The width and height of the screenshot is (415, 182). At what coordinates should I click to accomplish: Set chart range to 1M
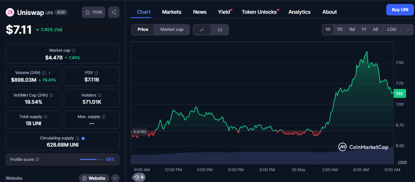[352, 29]
